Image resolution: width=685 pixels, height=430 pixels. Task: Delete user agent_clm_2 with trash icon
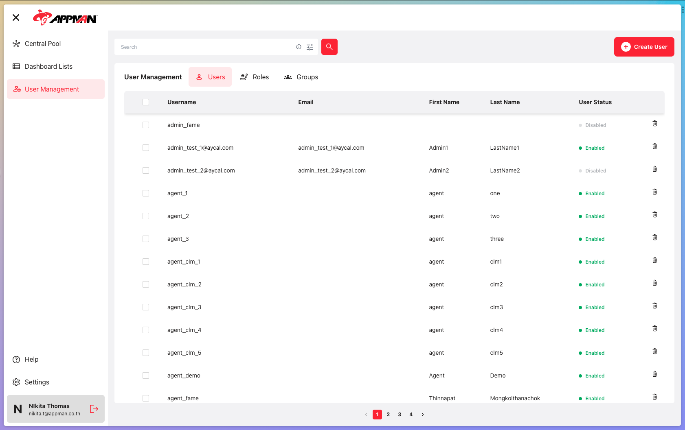pyautogui.click(x=655, y=283)
